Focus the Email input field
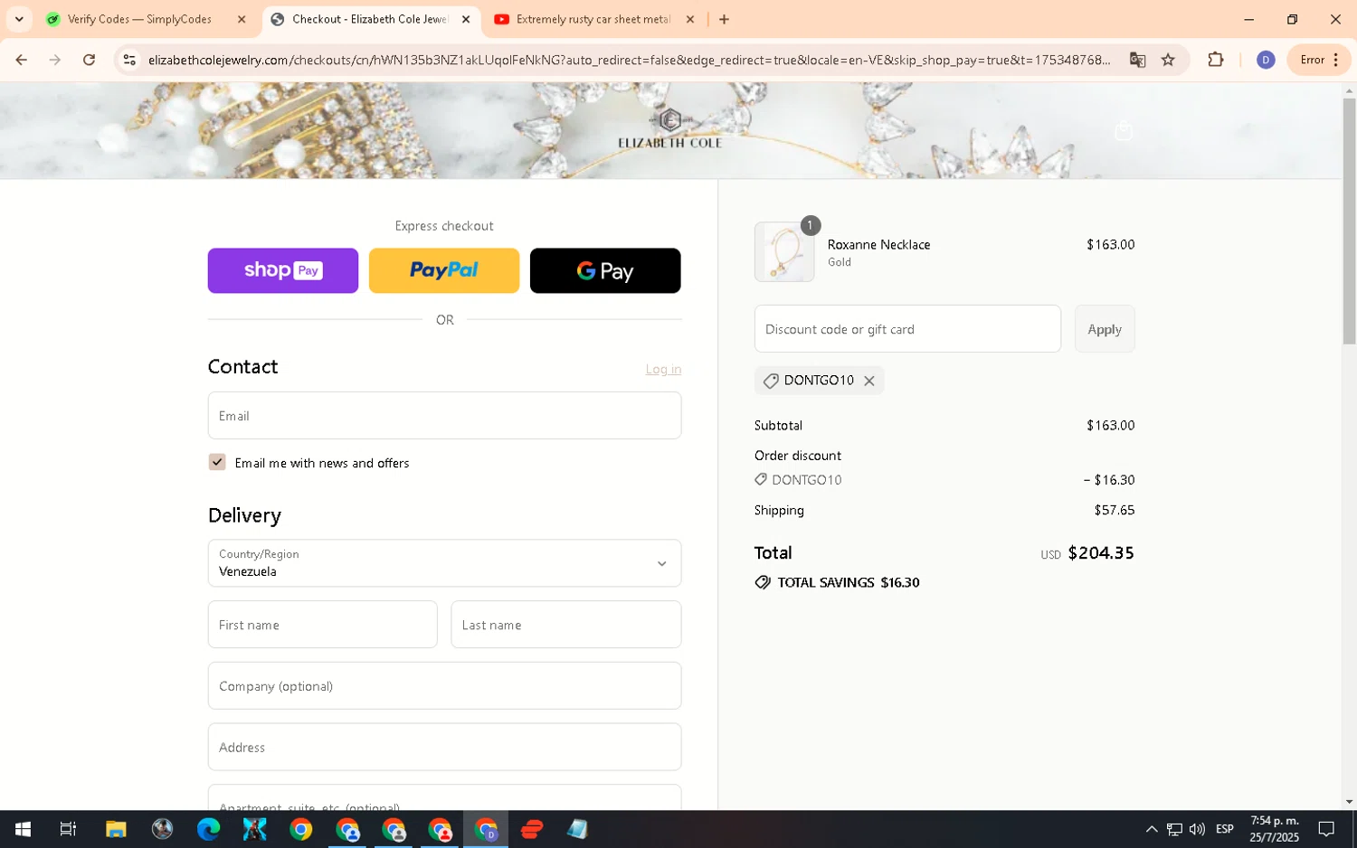The width and height of the screenshot is (1357, 848). click(x=444, y=416)
